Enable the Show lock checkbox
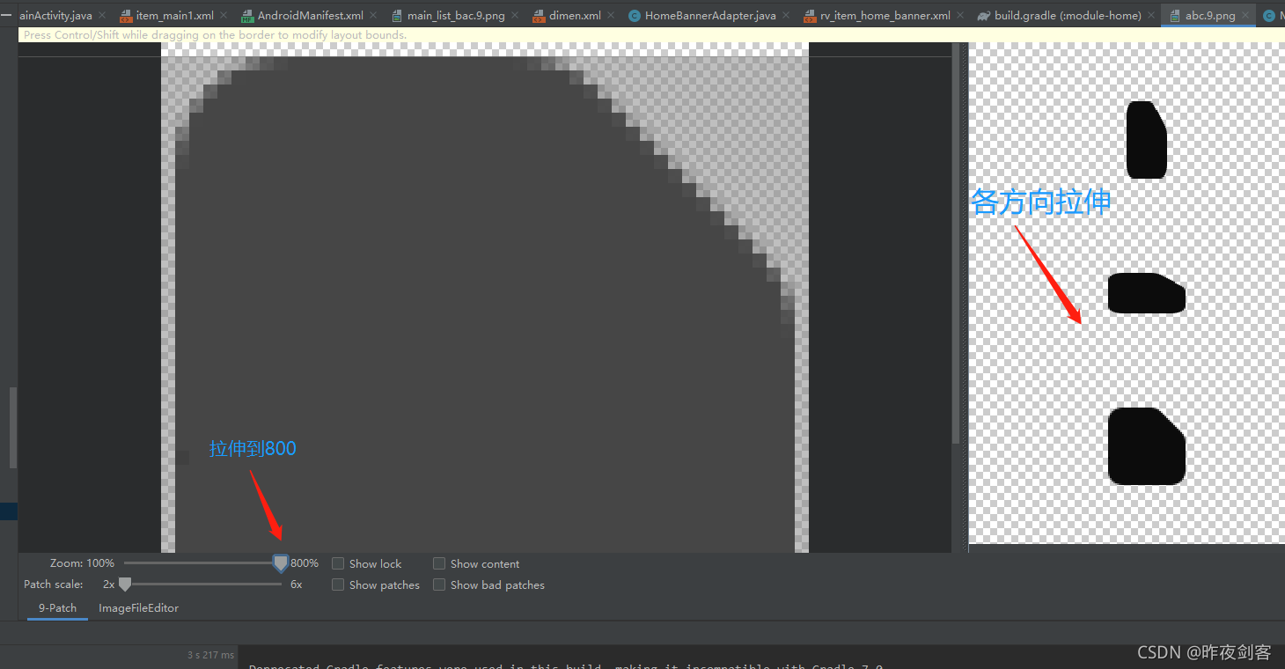The image size is (1285, 669). (x=338, y=562)
